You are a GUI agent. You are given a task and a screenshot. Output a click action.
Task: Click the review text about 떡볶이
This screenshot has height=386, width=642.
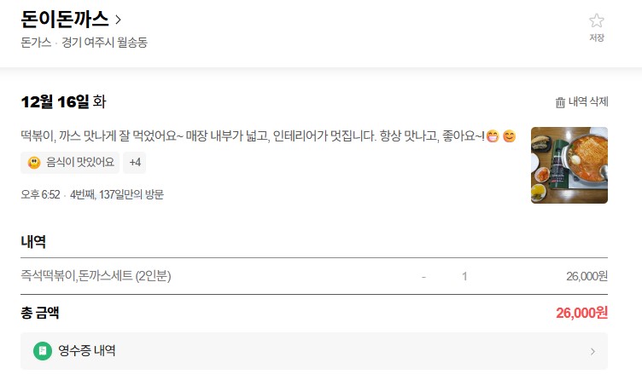click(x=248, y=136)
